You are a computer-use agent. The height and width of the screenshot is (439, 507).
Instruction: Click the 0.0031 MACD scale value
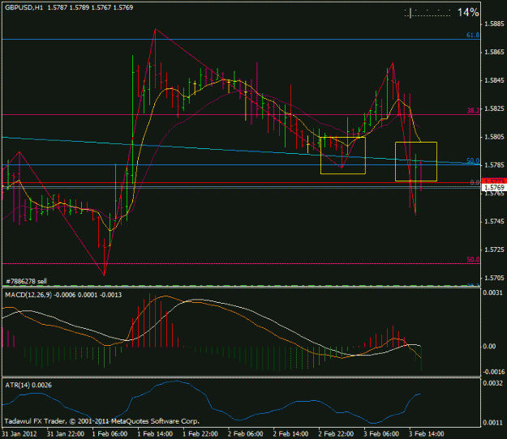tap(492, 292)
